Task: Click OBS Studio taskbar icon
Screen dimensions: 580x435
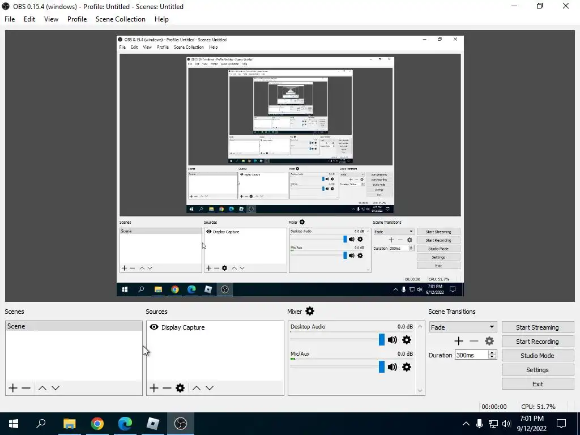Action: 181,424
